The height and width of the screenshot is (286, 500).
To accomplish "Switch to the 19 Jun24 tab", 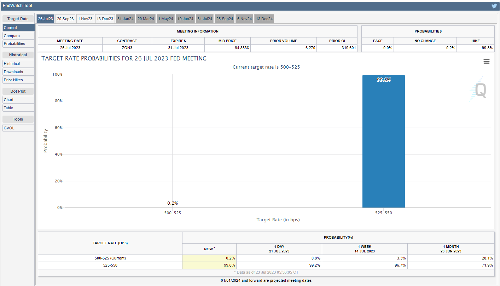I will (185, 19).
